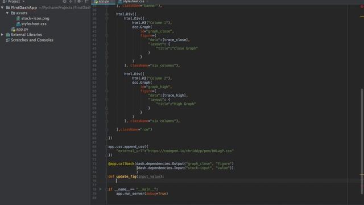Click the Scratches and Consoles icon

(8, 40)
